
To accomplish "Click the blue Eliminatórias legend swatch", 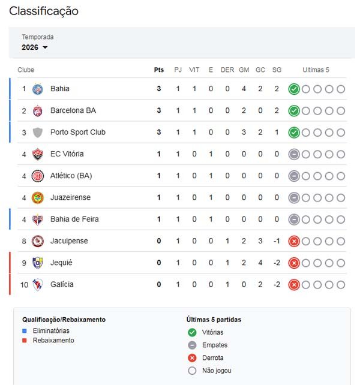I will [25, 330].
